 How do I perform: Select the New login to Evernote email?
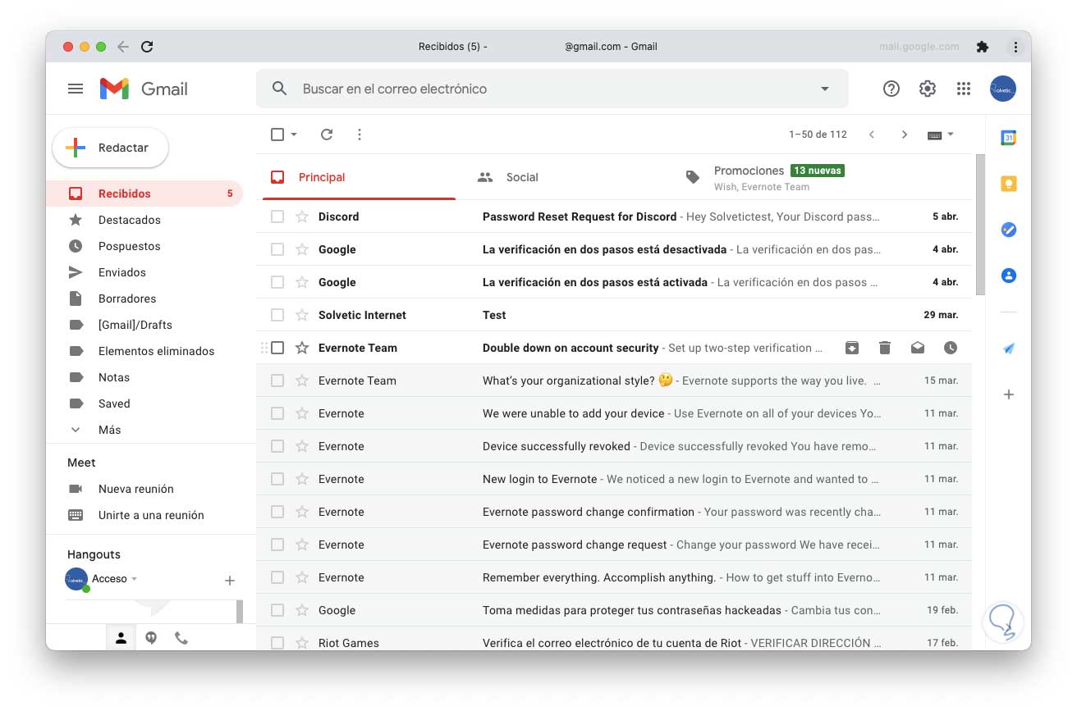pos(277,479)
